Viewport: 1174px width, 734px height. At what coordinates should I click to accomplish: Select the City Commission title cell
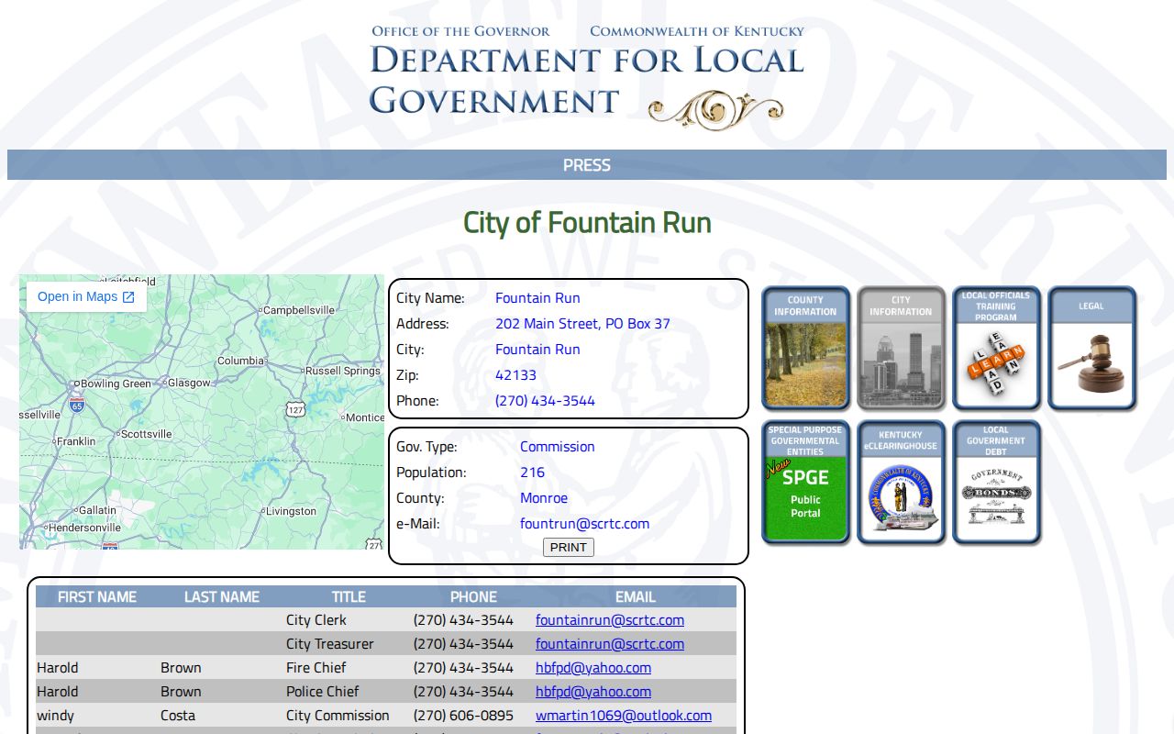[338, 716]
